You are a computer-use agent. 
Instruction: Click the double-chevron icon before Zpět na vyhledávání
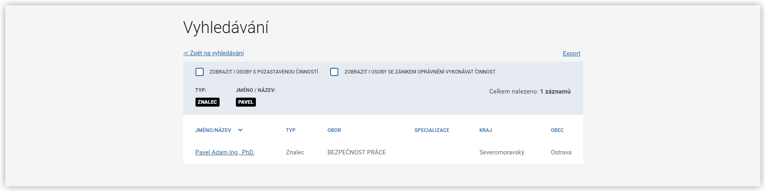click(186, 53)
